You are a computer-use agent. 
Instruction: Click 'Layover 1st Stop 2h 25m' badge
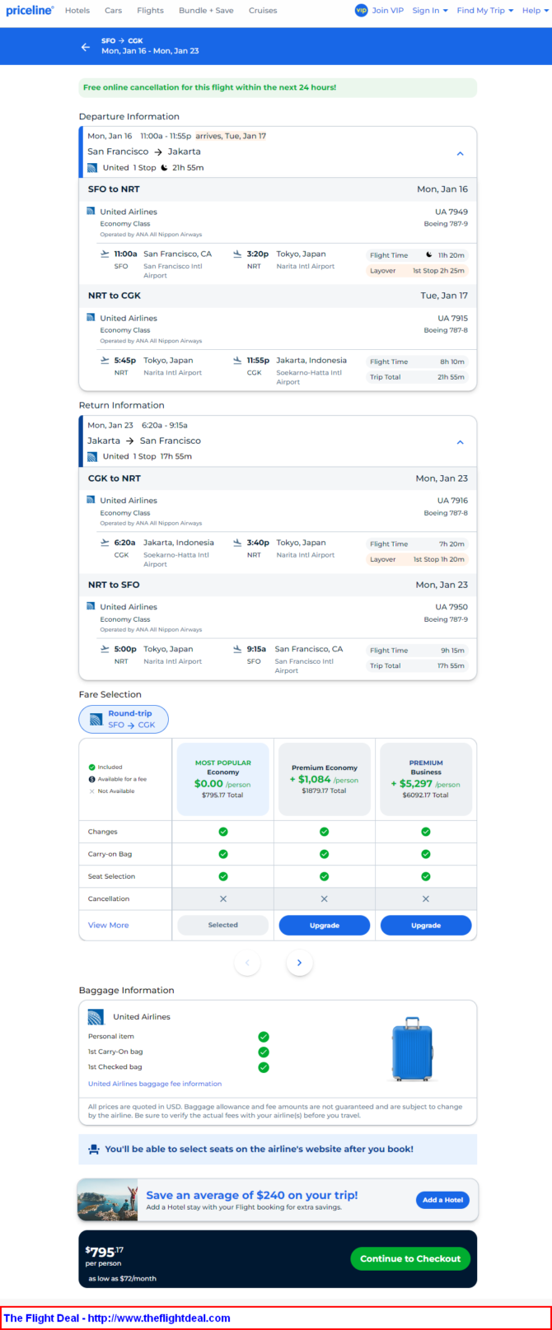[x=418, y=270]
